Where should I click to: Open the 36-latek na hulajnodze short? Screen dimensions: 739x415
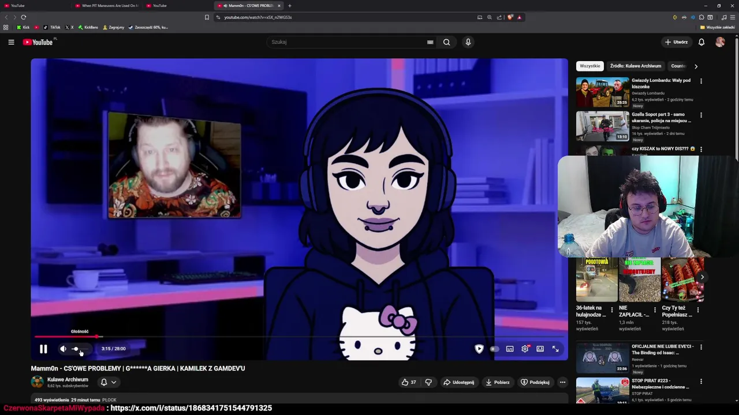[596, 280]
